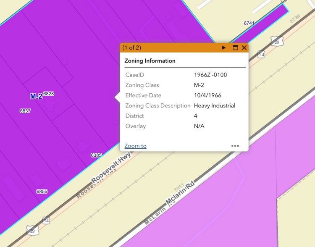
Task: Click the Zoom to link
Action: 135,146
